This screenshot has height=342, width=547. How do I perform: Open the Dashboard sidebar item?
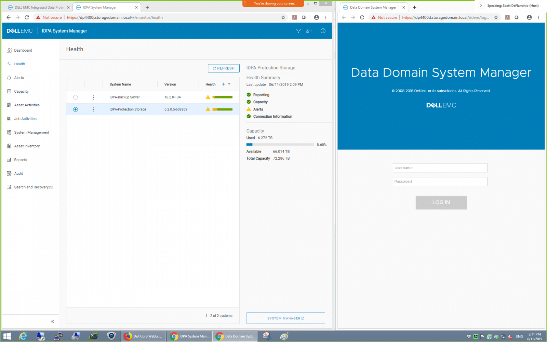(x=19, y=50)
